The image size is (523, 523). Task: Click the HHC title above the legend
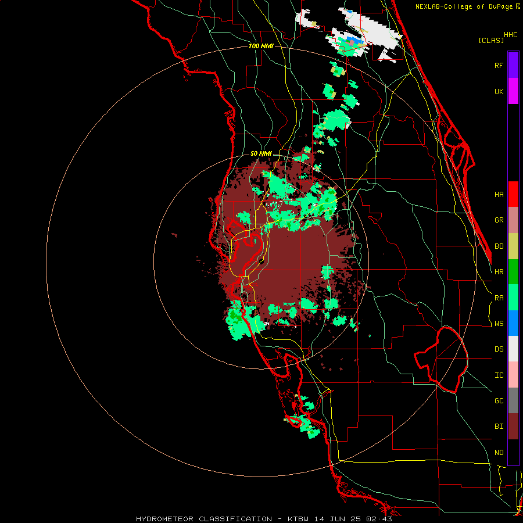pyautogui.click(x=510, y=35)
